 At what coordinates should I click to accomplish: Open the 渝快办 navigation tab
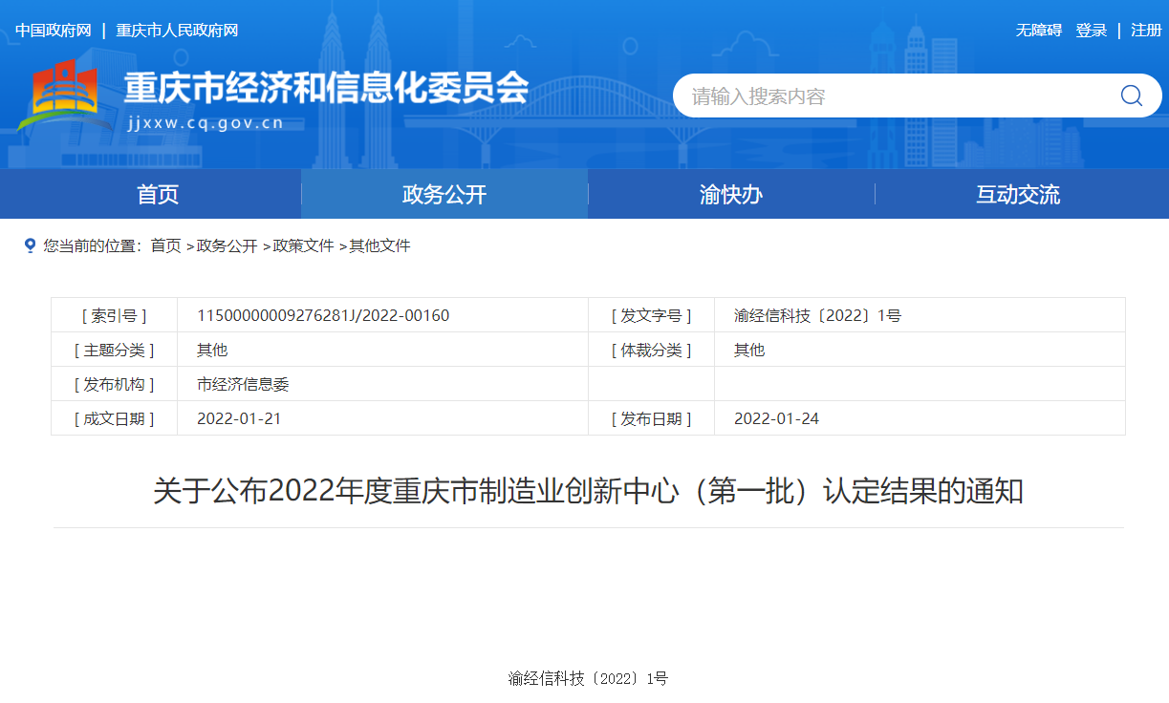pyautogui.click(x=731, y=195)
